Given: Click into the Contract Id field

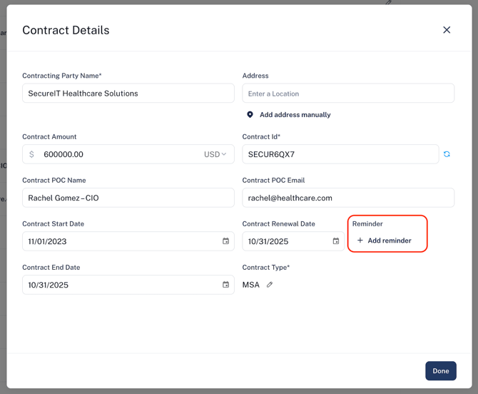Looking at the screenshot, I should 340,154.
